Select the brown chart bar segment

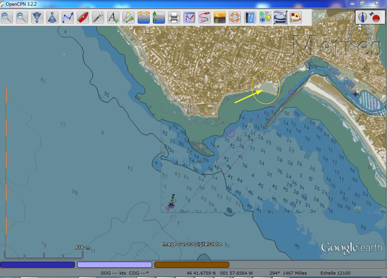point(192,265)
